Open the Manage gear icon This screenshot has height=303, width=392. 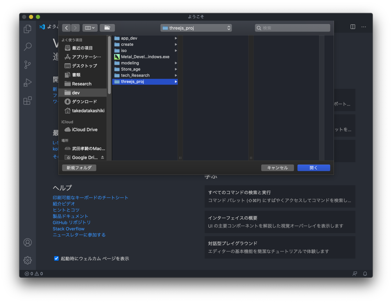pos(28,260)
